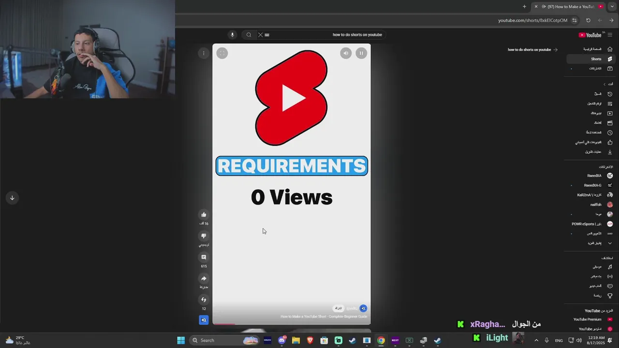The height and width of the screenshot is (348, 619).
Task: Open Liked videos in sidebar
Action: click(x=590, y=142)
